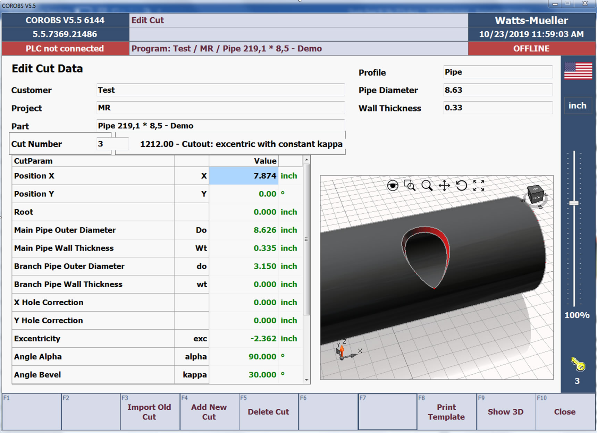597x433 pixels.
Task: Click the US flag language icon
Action: coord(578,71)
